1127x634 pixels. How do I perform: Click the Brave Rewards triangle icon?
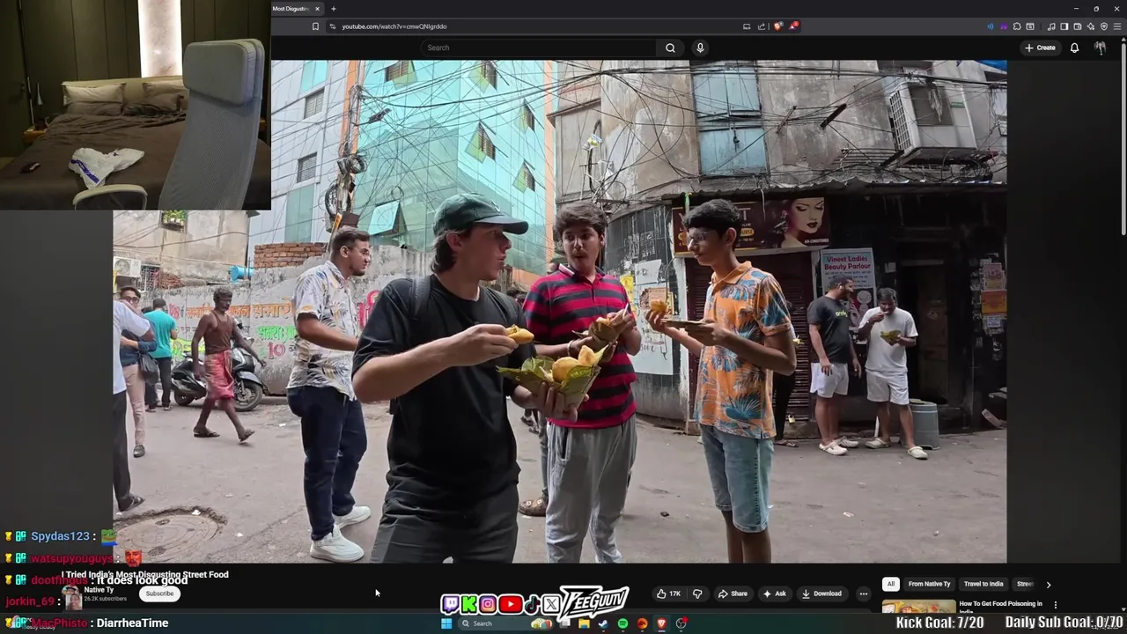pyautogui.click(x=793, y=26)
